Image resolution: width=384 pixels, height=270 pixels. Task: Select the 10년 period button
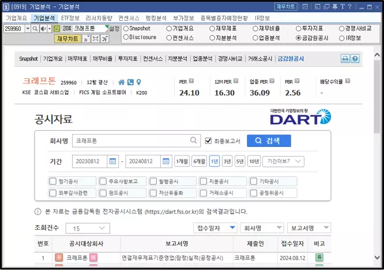tap(254, 161)
